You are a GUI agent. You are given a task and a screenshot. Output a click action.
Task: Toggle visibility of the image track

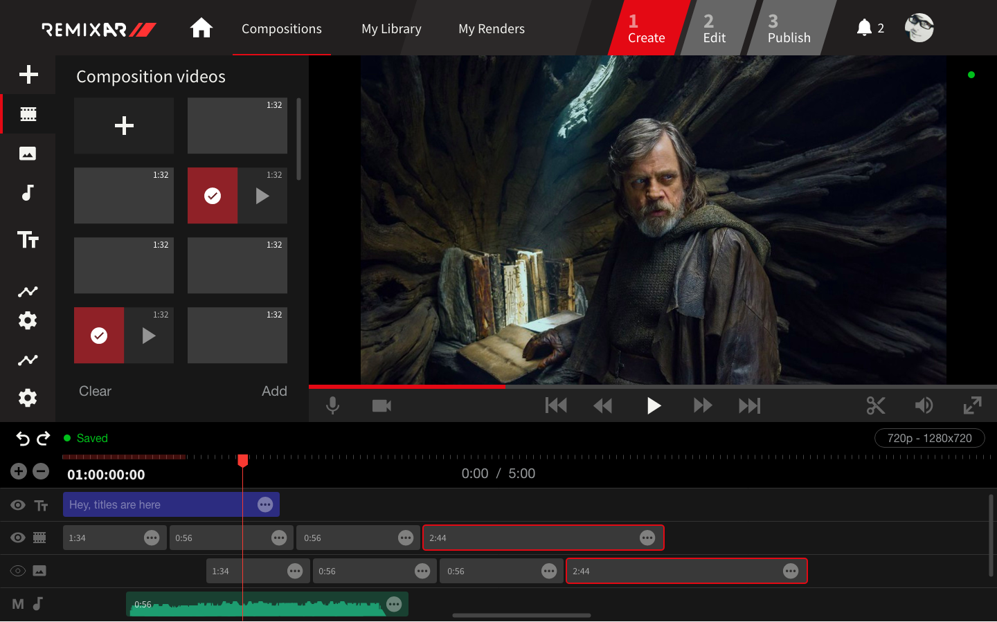point(18,571)
